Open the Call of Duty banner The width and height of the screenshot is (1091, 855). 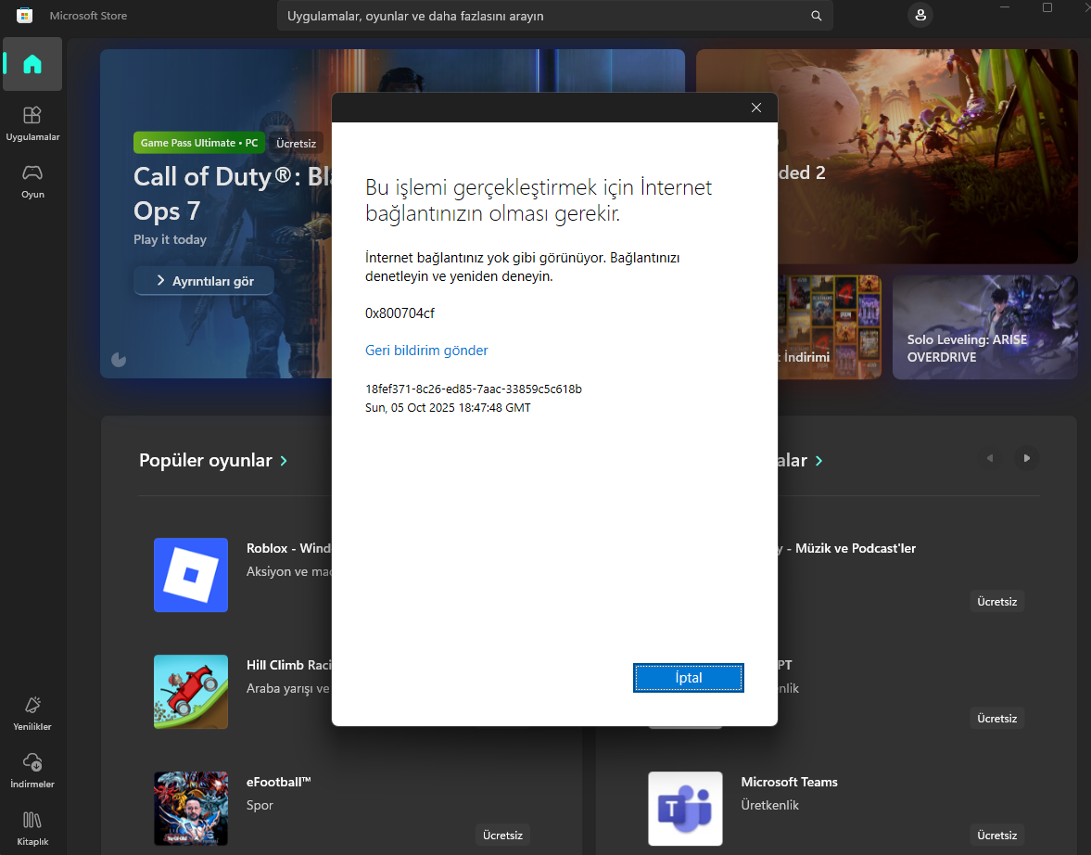point(216,213)
